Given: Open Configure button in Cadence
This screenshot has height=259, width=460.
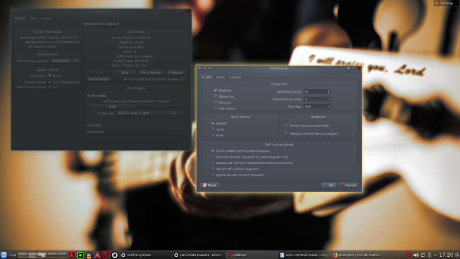Looking at the screenshot, I should (175, 73).
